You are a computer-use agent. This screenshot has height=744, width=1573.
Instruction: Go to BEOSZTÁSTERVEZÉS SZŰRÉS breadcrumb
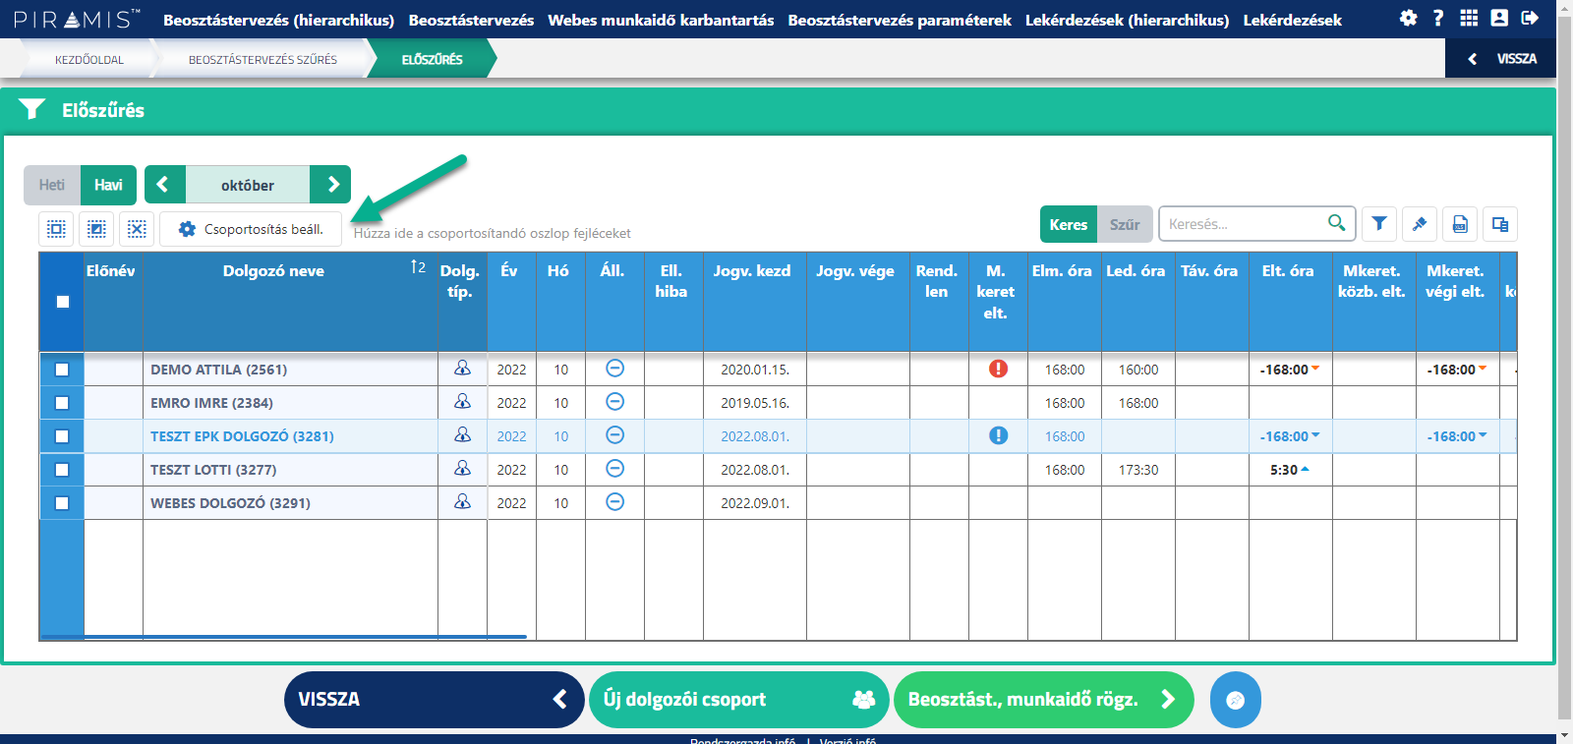coord(262,59)
